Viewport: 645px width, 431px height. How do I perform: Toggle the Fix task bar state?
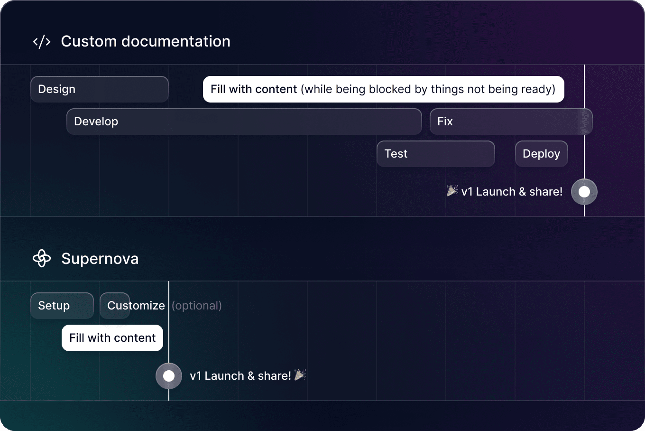[x=511, y=121]
